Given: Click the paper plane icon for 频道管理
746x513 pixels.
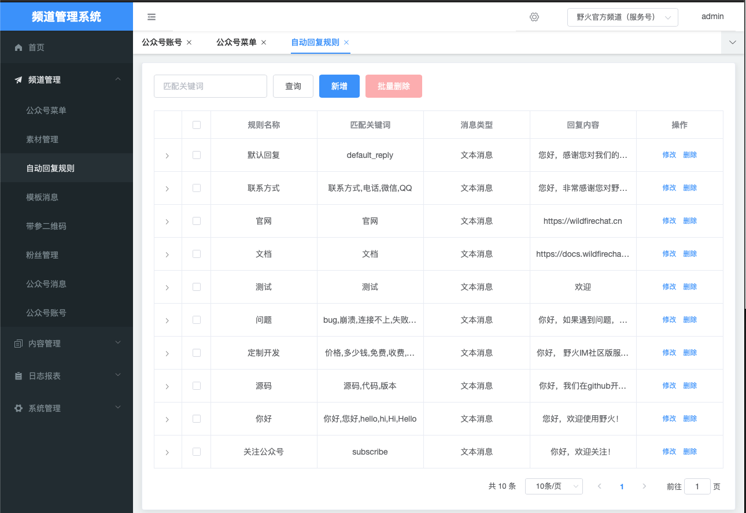Looking at the screenshot, I should 19,80.
